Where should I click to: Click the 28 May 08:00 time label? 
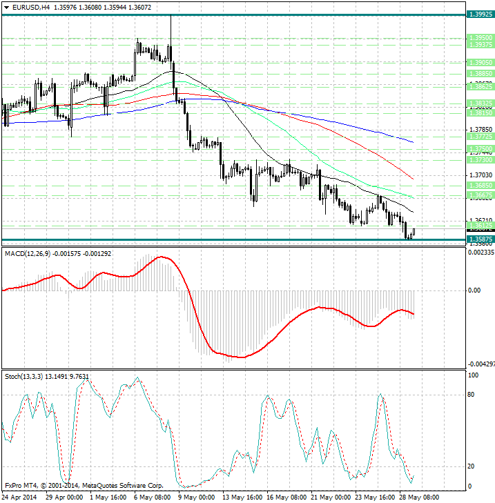(419, 497)
